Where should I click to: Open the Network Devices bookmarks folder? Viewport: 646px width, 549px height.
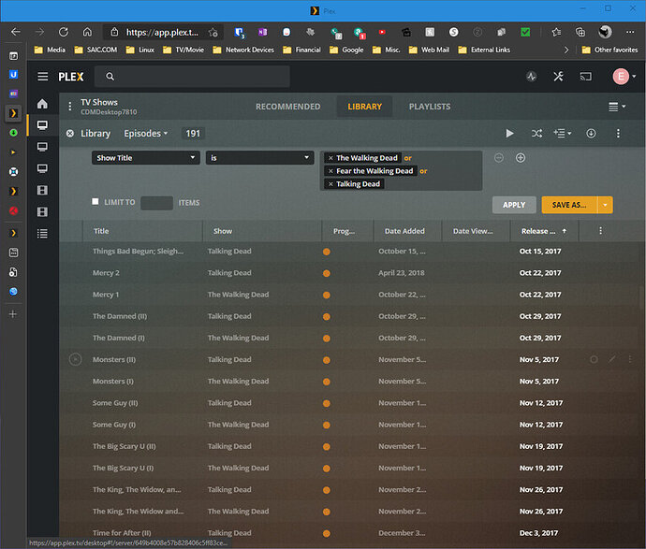tap(243, 50)
